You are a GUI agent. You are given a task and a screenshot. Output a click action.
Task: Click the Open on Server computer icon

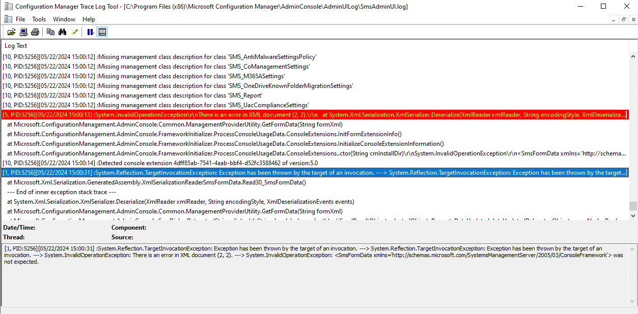click(23, 32)
